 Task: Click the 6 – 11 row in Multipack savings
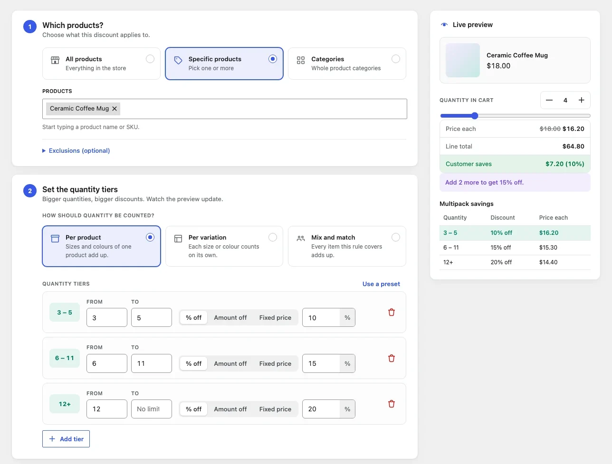coord(515,248)
